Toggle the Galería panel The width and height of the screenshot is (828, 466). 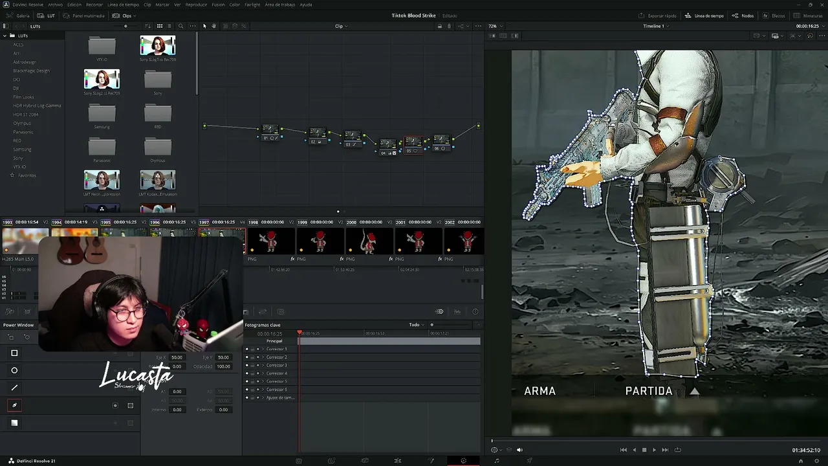[x=19, y=16]
